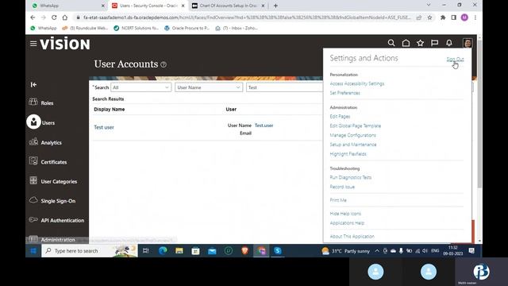
Task: Open File Explorer from the taskbar
Action: click(179, 251)
